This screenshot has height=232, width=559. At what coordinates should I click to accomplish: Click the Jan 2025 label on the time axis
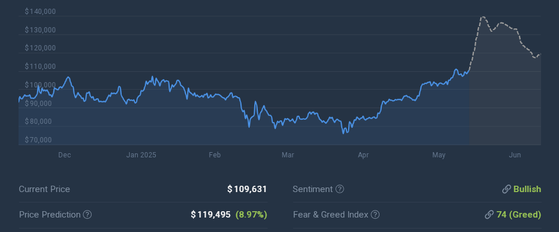(x=141, y=155)
